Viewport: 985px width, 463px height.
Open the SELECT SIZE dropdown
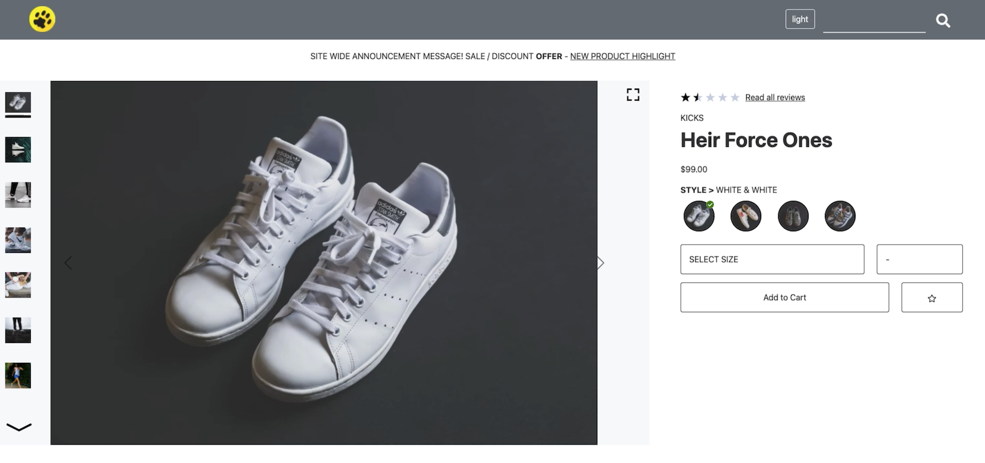pos(772,259)
